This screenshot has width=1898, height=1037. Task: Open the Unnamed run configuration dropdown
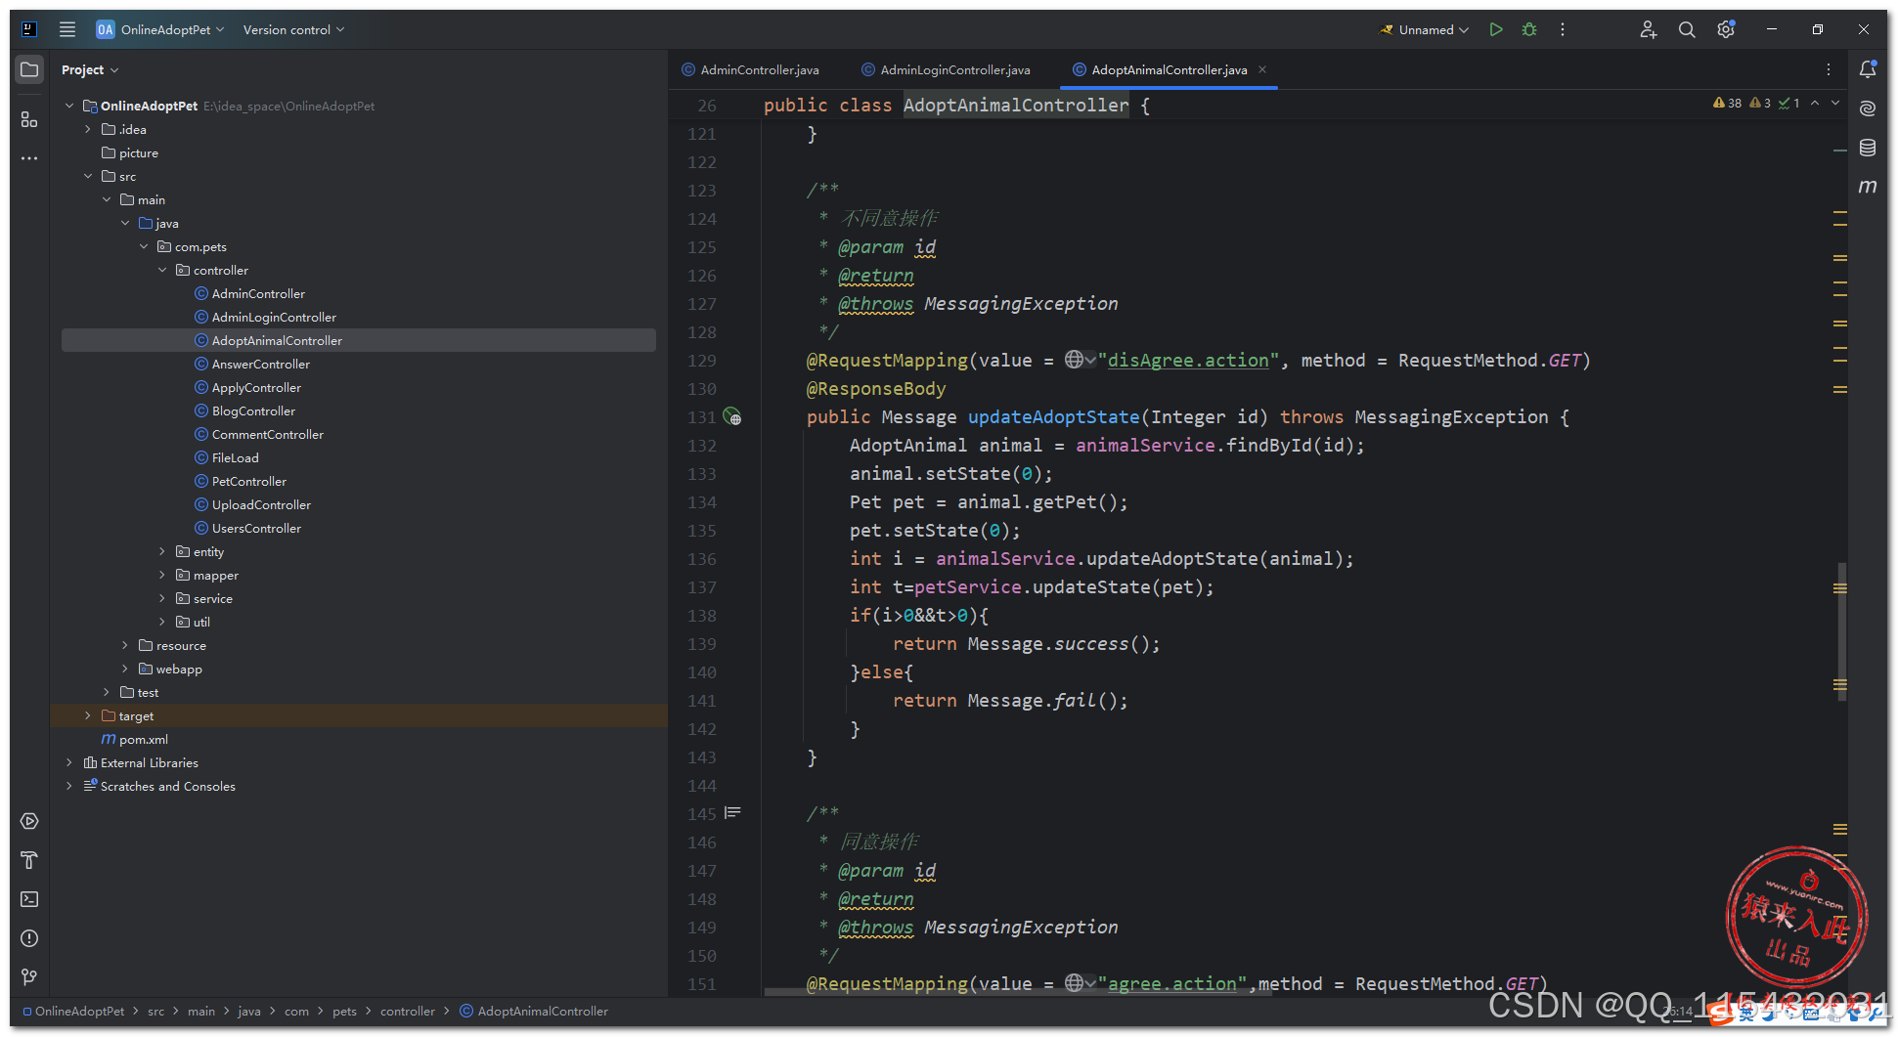[x=1425, y=29]
